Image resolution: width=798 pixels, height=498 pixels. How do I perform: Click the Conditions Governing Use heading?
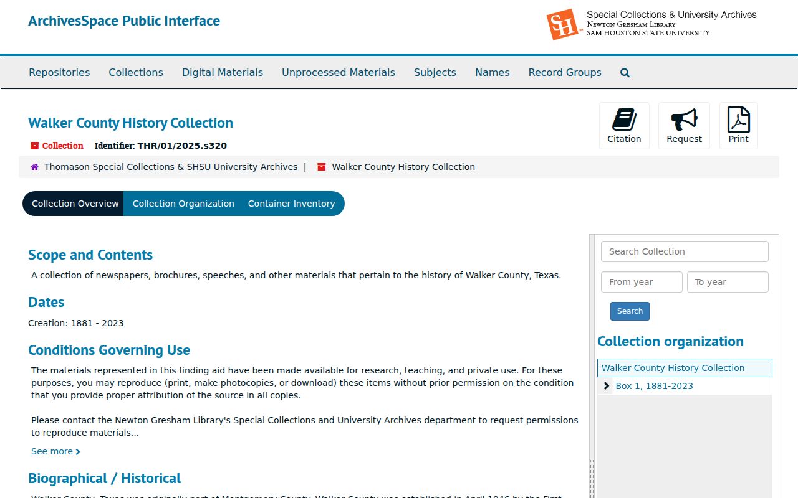pos(109,350)
